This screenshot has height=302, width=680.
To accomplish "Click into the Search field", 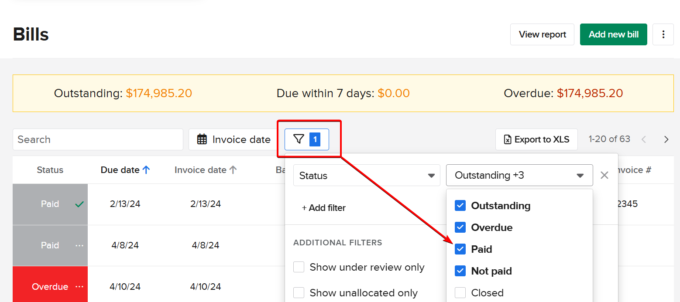I will [98, 139].
